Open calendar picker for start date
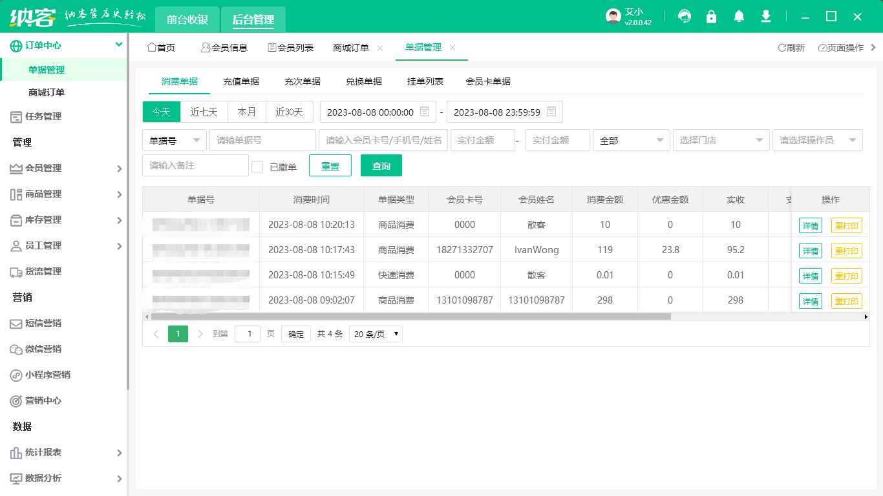This screenshot has width=883, height=496. pos(423,111)
